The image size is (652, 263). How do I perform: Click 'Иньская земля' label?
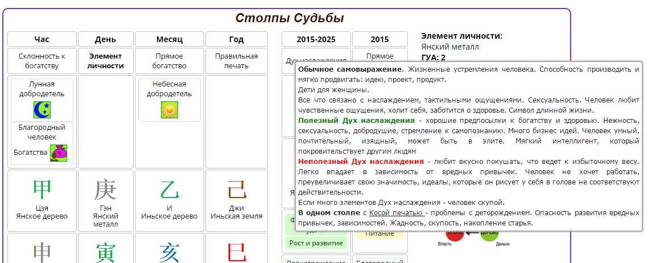(x=236, y=216)
